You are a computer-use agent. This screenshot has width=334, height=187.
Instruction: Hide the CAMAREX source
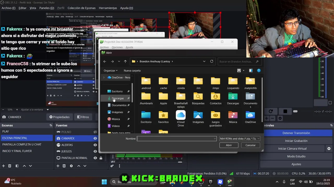[x=95, y=138]
